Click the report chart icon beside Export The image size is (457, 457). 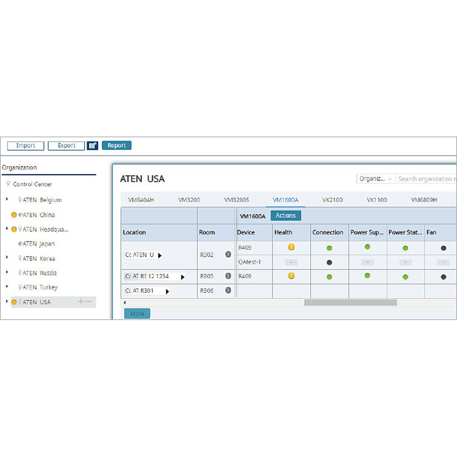tap(93, 145)
